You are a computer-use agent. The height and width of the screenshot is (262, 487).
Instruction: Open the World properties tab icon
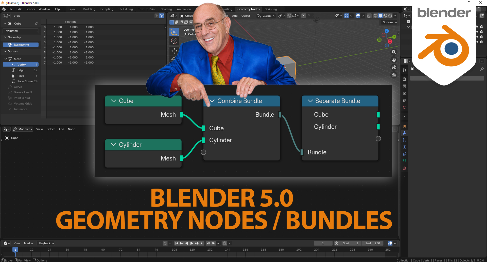(x=405, y=108)
